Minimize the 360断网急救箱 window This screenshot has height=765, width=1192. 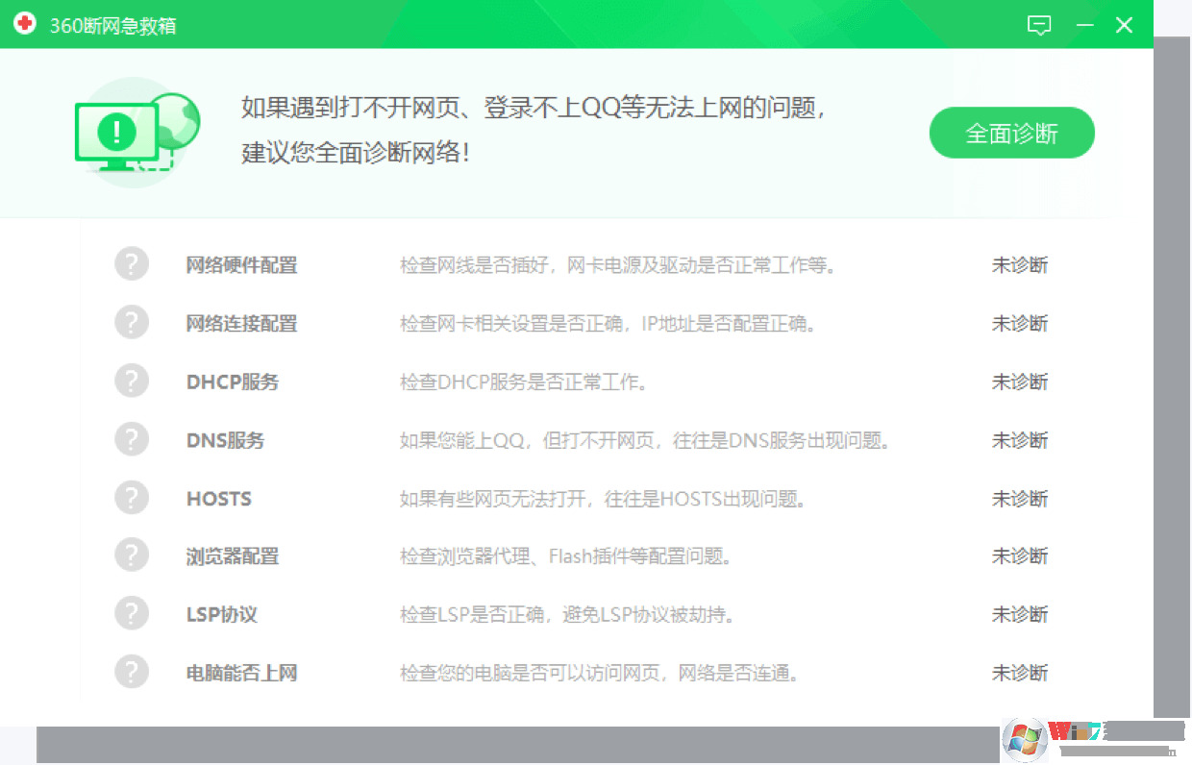[1084, 25]
